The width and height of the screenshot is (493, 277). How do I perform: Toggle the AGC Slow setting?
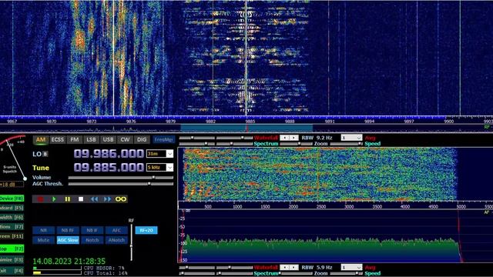[68, 240]
